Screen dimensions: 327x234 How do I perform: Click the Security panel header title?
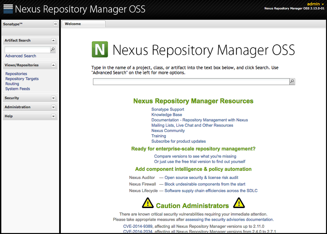pyautogui.click(x=12, y=98)
